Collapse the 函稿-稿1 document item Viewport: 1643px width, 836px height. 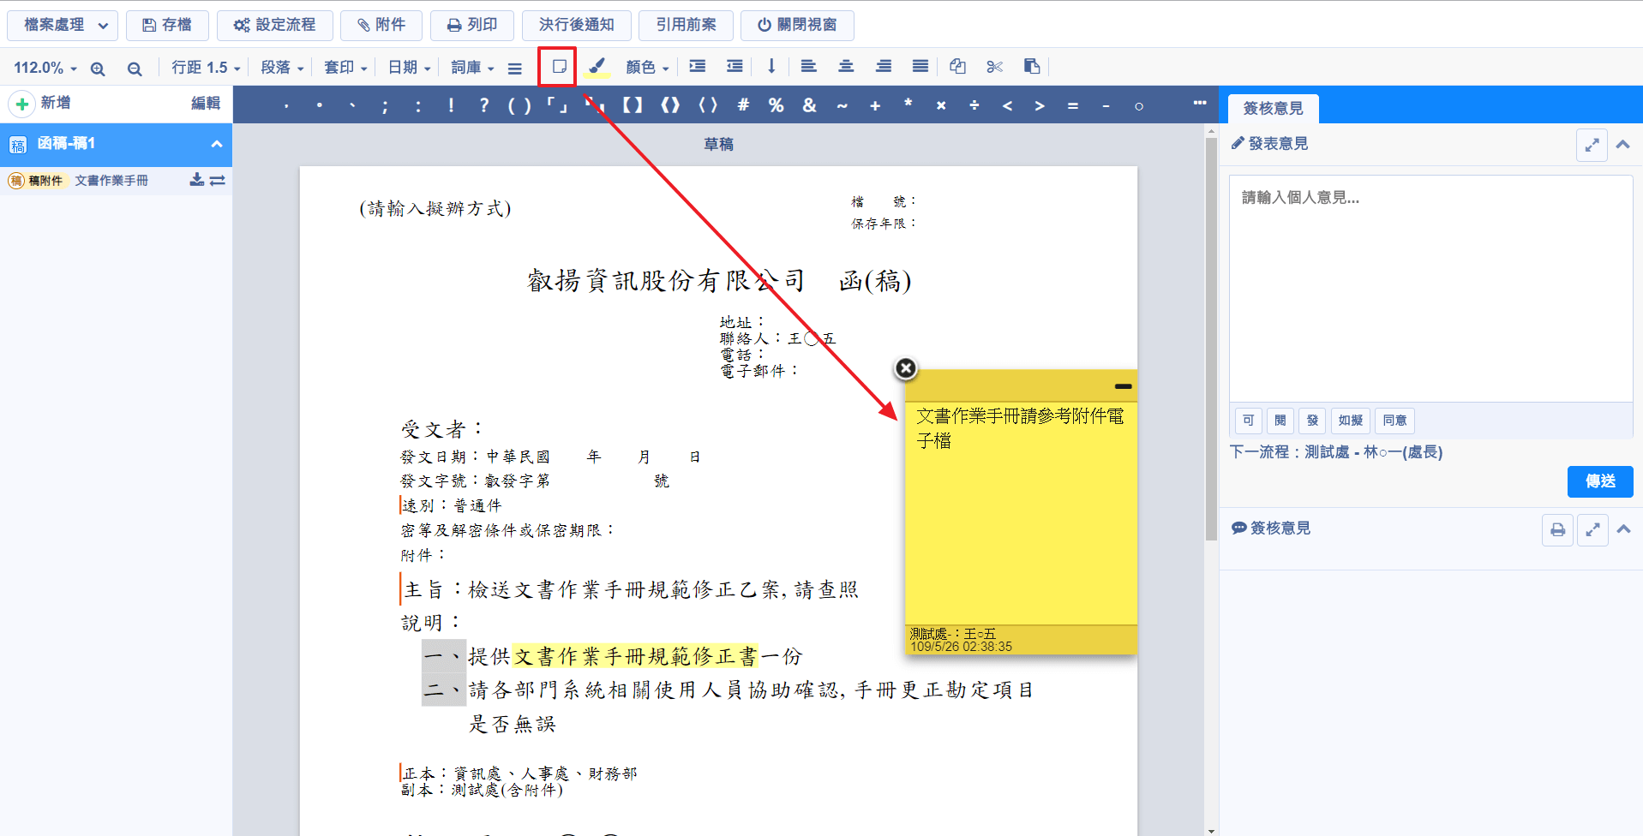tap(217, 144)
